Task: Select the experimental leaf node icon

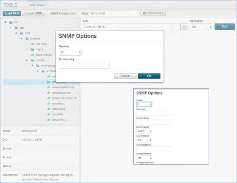Action: coord(32,55)
